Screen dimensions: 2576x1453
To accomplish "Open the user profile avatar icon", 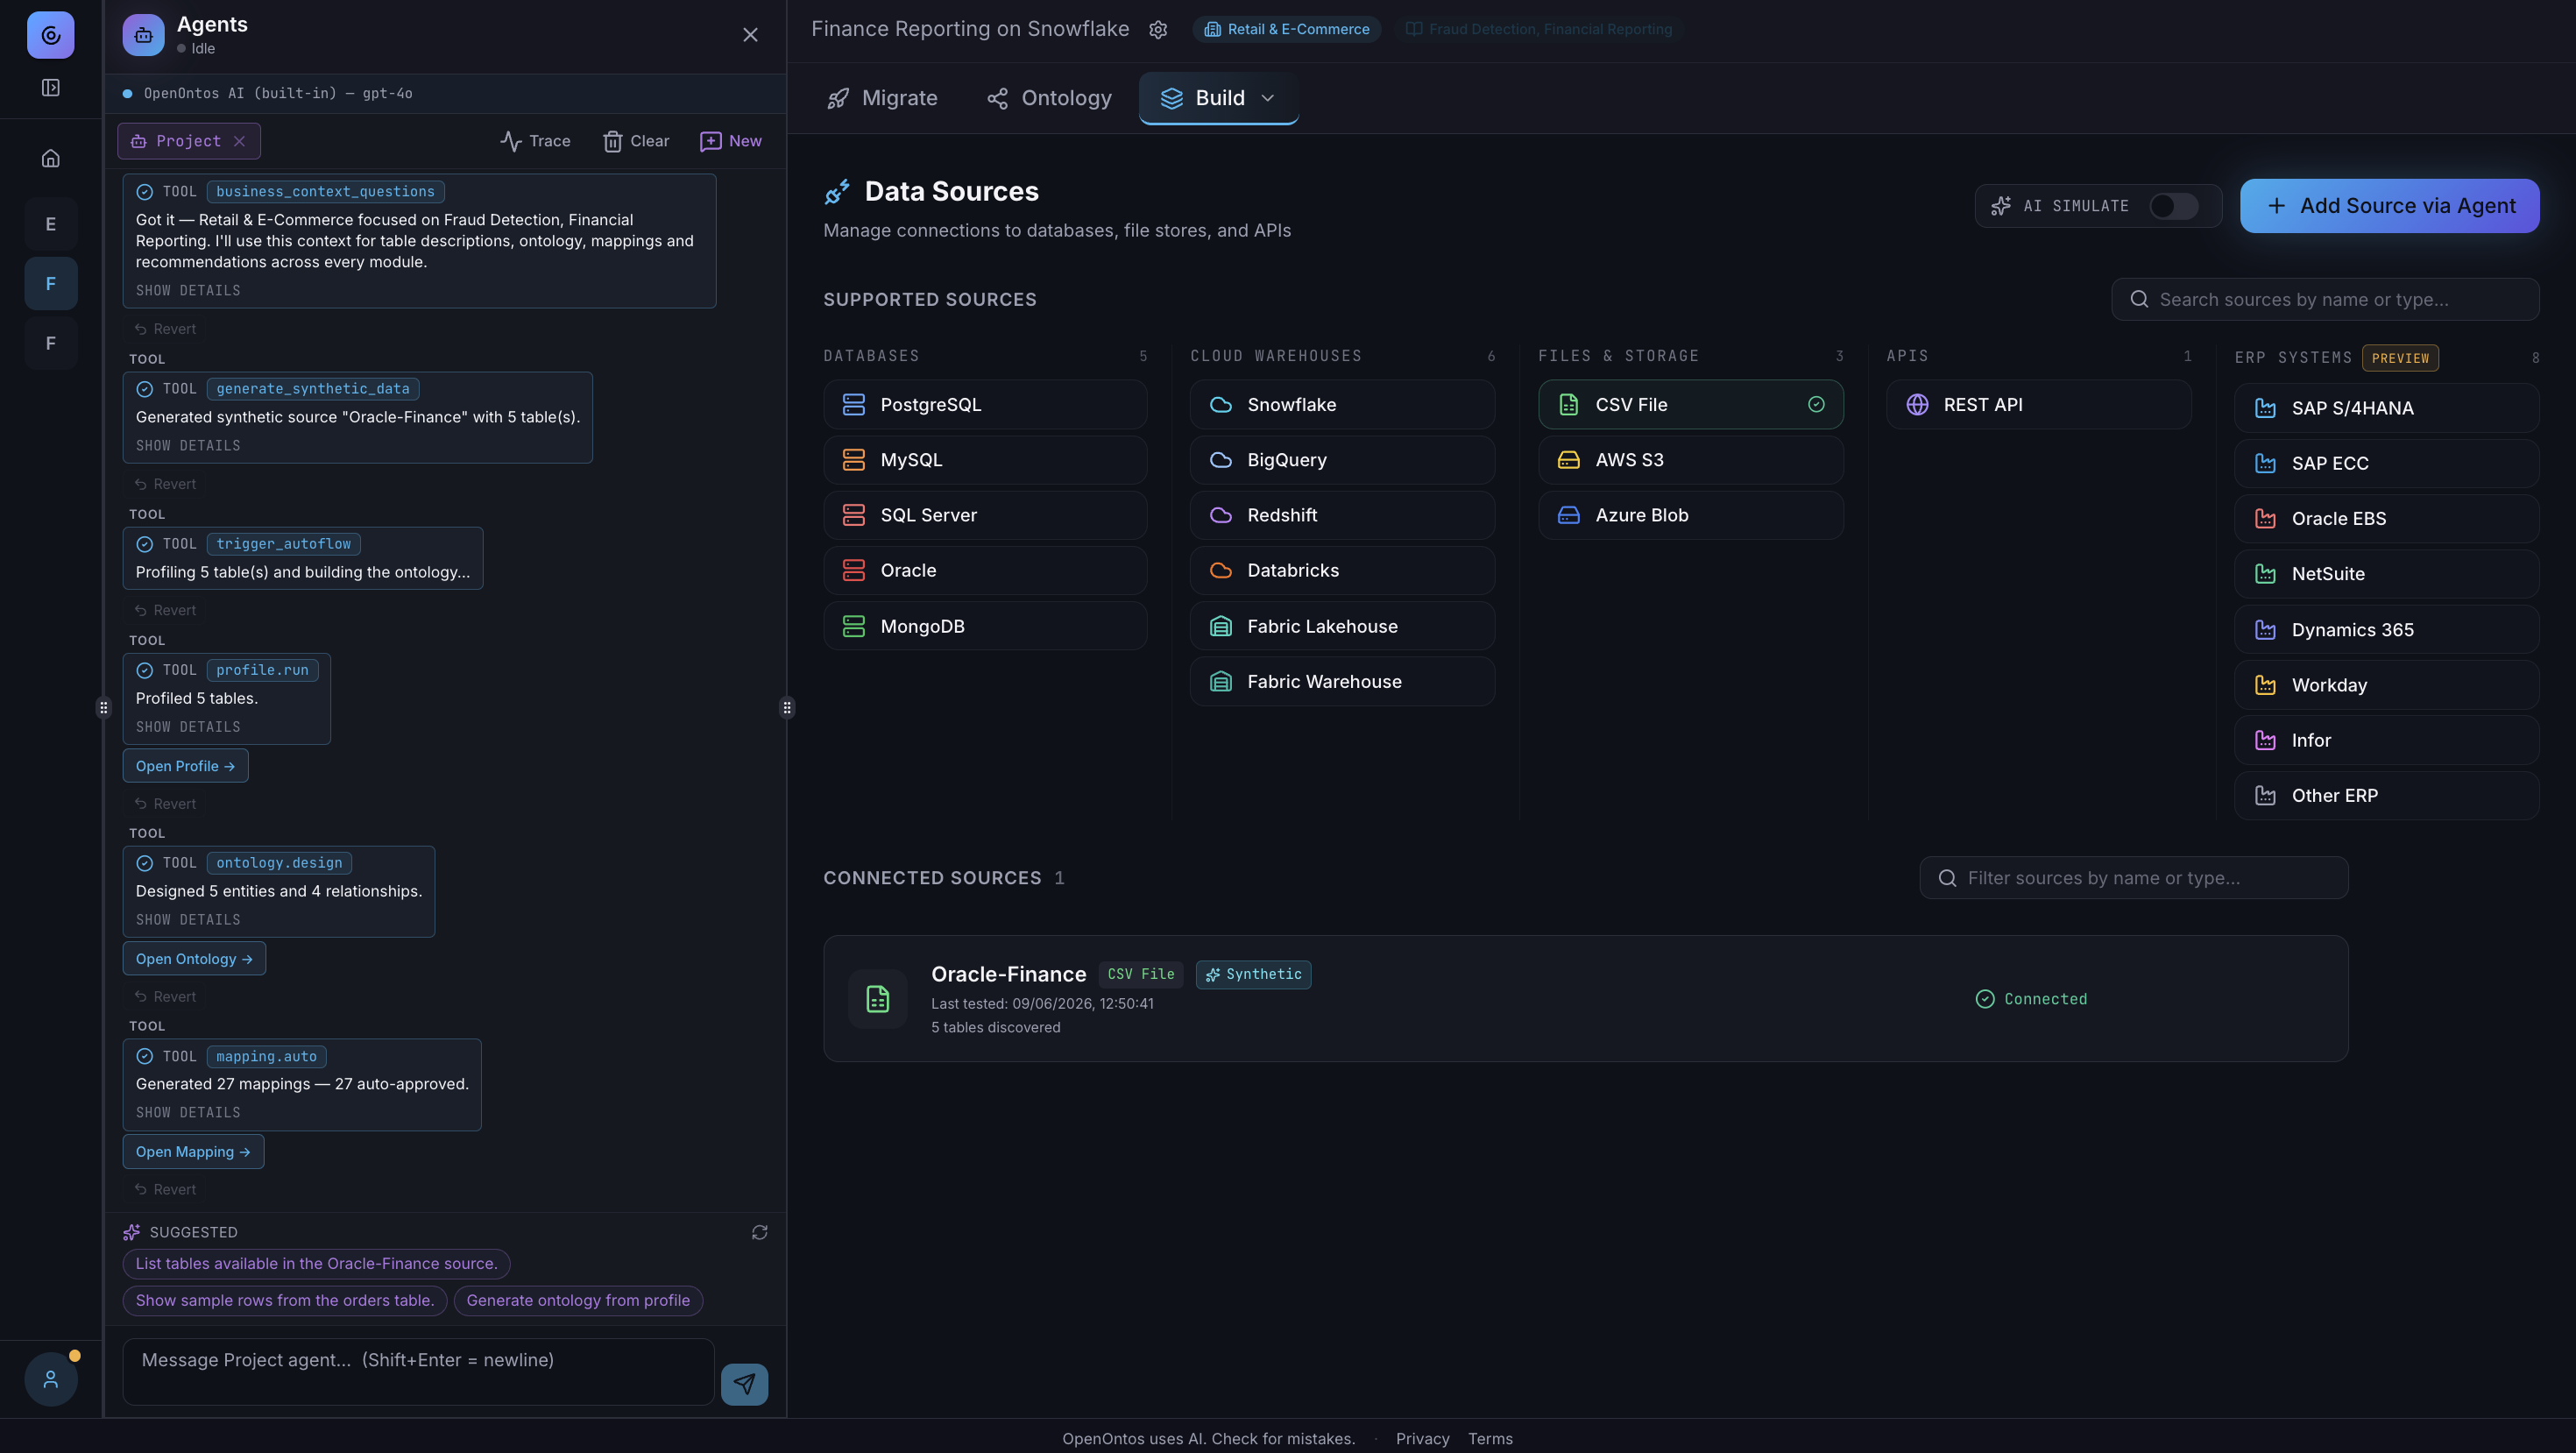I will coord(51,1379).
